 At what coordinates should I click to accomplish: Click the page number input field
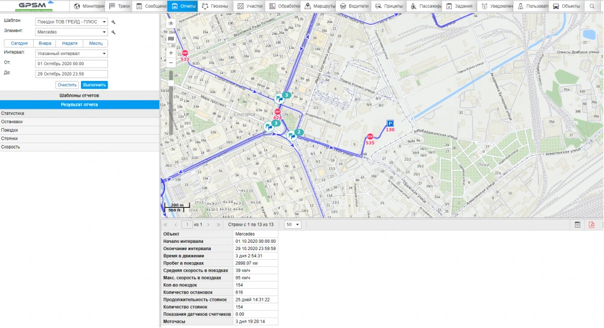tap(187, 224)
